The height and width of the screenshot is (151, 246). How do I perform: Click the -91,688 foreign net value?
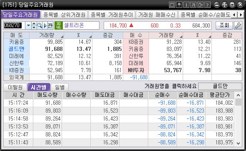click(139, 77)
